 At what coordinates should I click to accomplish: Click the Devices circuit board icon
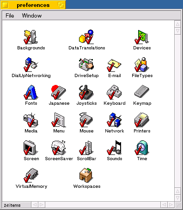[142, 37]
